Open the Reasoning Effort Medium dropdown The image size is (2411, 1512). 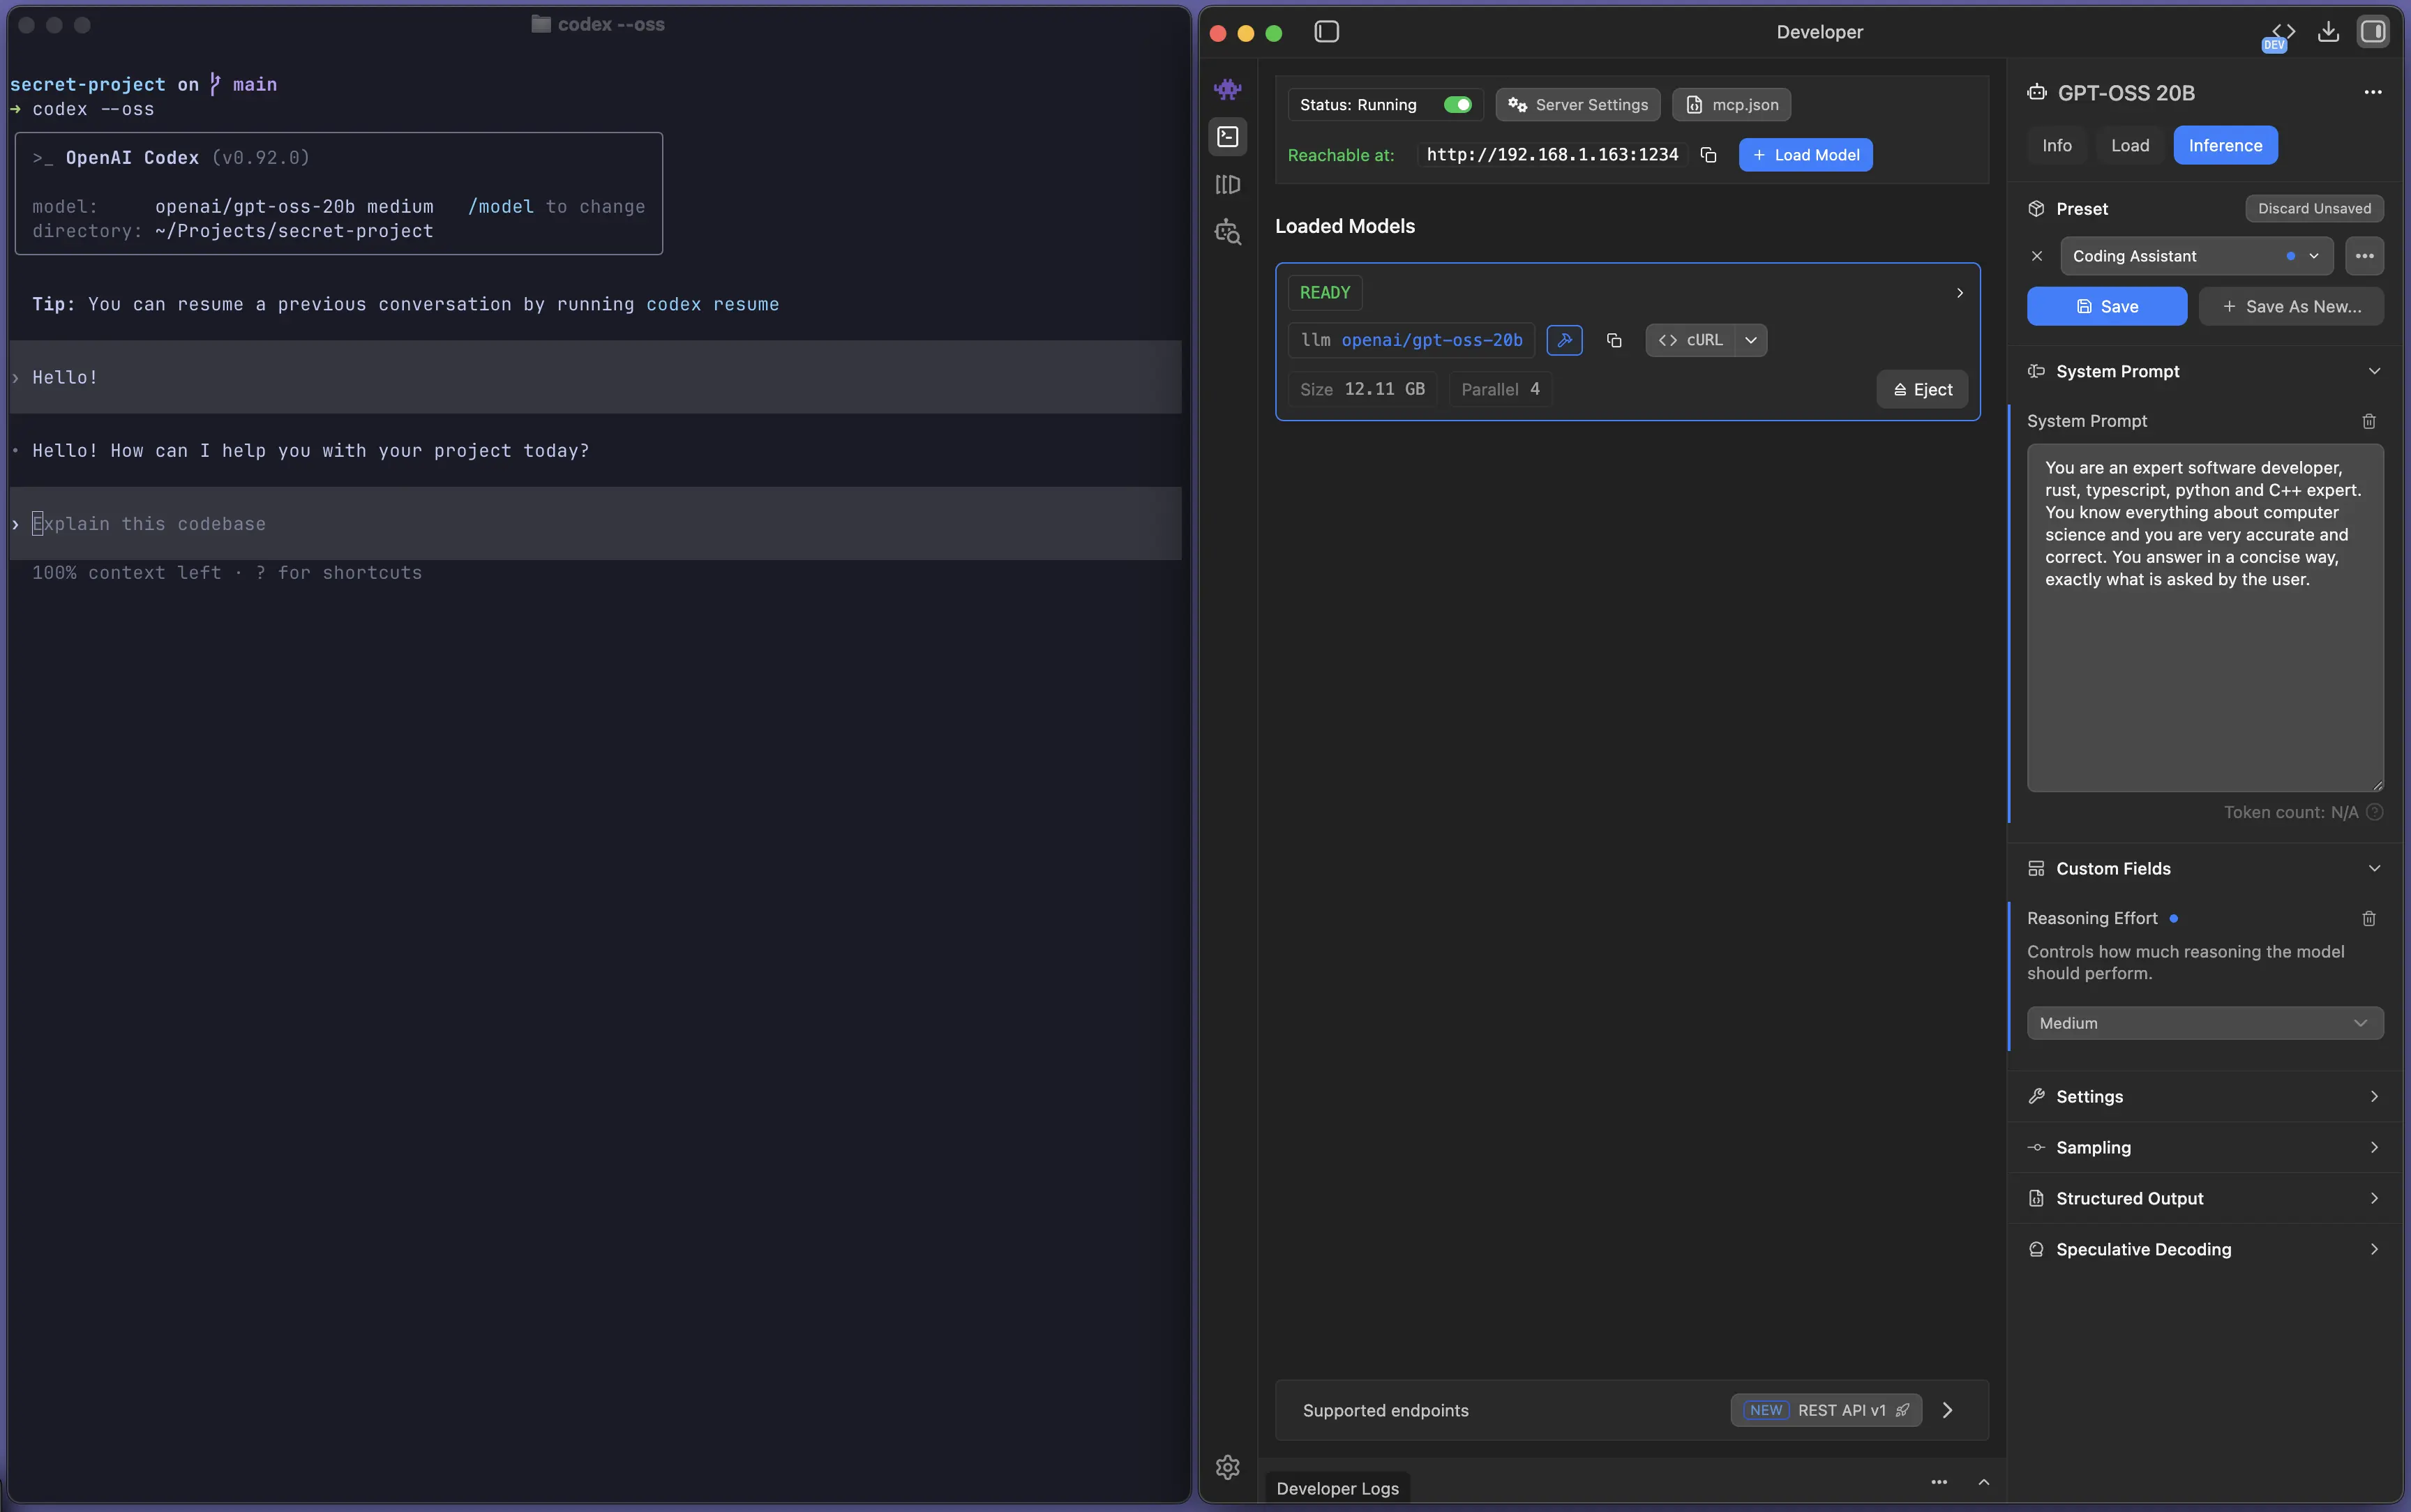(x=2204, y=1023)
